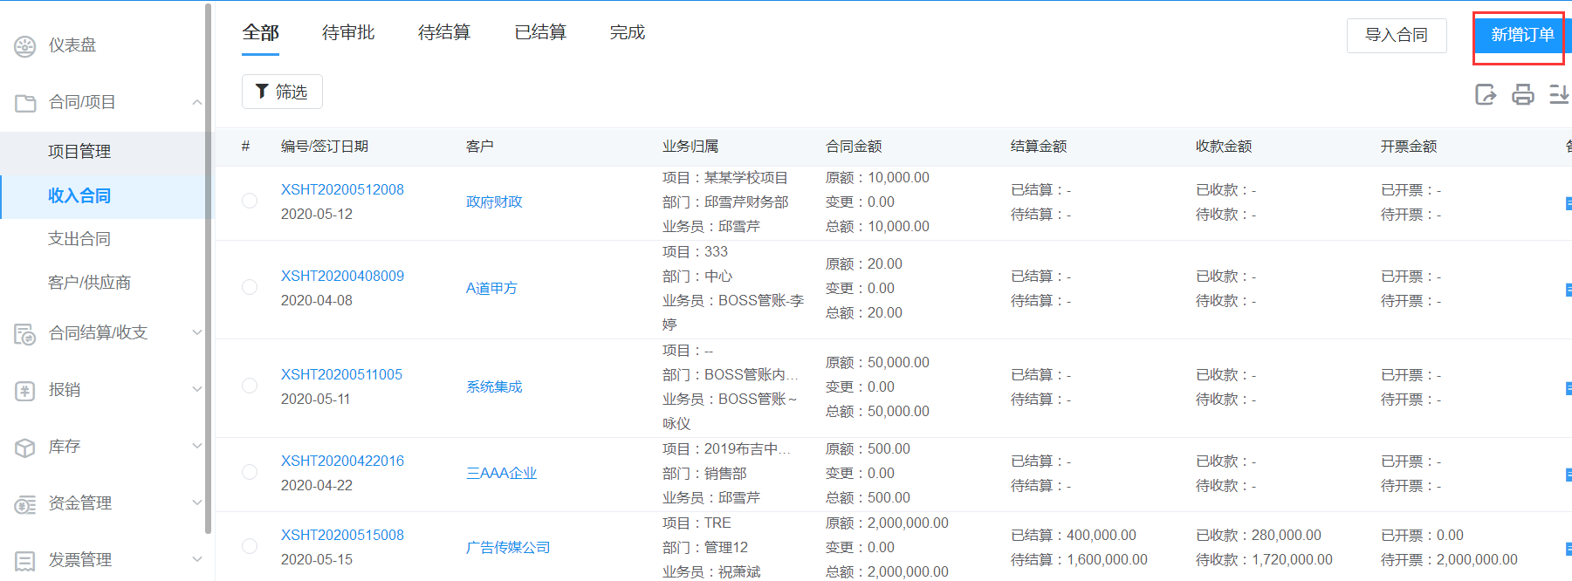
Task: Click the 待结算：1,600,000.00 value
Action: point(1079,559)
